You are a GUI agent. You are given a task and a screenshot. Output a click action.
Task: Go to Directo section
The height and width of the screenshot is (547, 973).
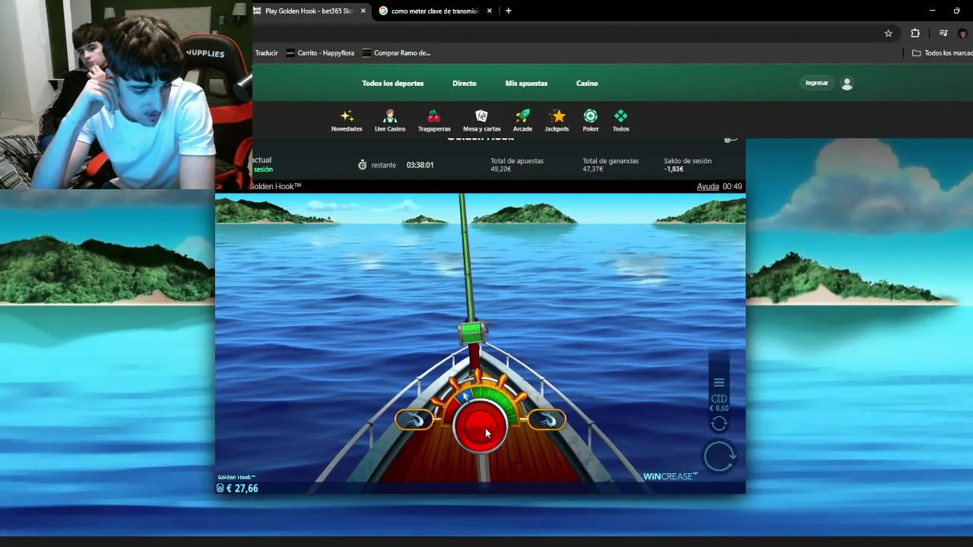[464, 84]
